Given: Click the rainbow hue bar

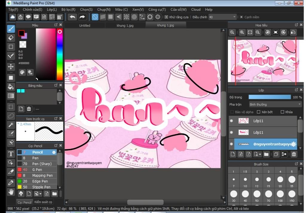Looking at the screenshot, I should coord(59,54).
